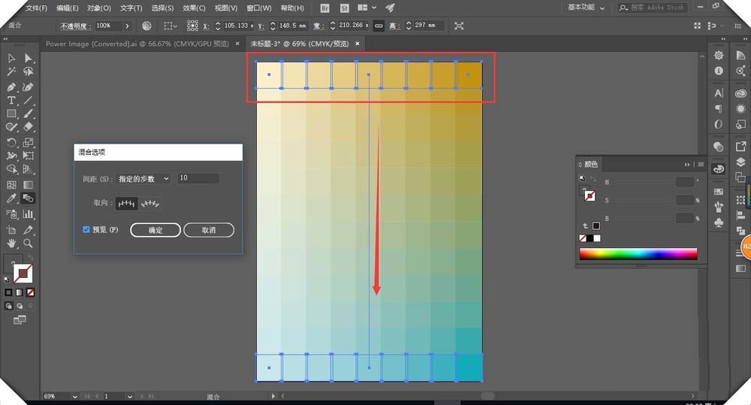Select the Hand tool
Image resolution: width=751 pixels, height=405 pixels.
tap(11, 243)
